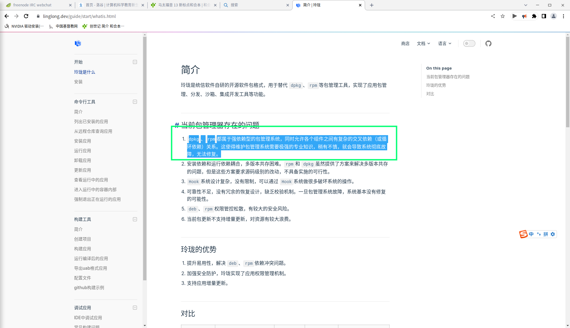The width and height of the screenshot is (570, 328).
Task: Collapse the 构建工具 sidebar section
Action: [x=135, y=219]
